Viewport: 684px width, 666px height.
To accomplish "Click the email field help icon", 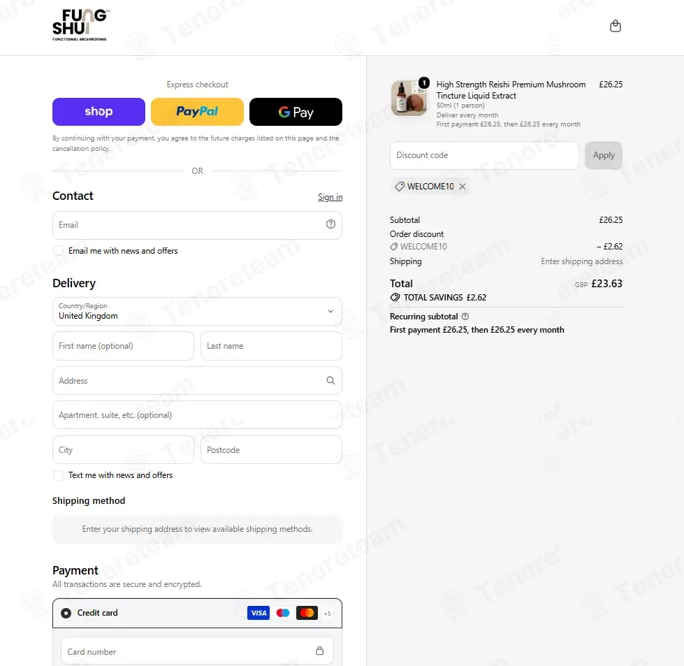I will [330, 224].
